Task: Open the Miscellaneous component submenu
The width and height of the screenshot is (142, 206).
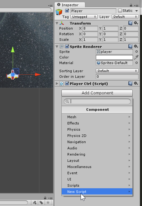Action: click(x=97, y=167)
